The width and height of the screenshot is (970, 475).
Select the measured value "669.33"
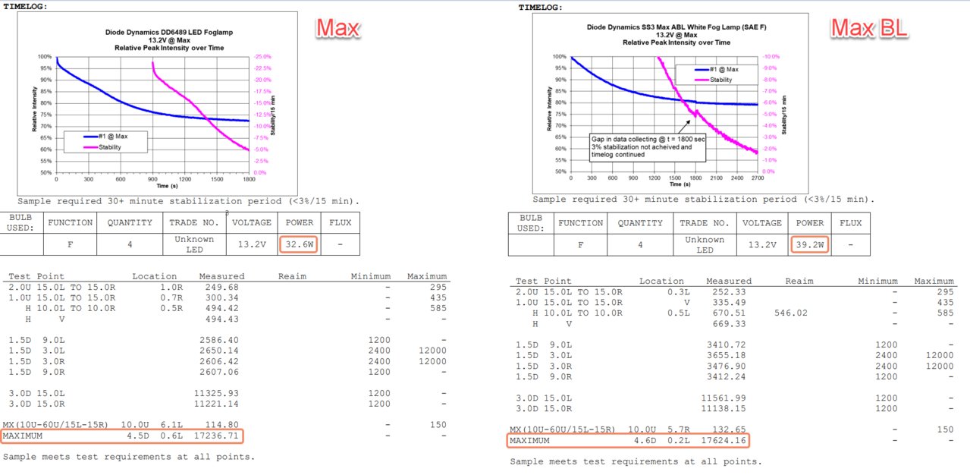pyautogui.click(x=729, y=323)
